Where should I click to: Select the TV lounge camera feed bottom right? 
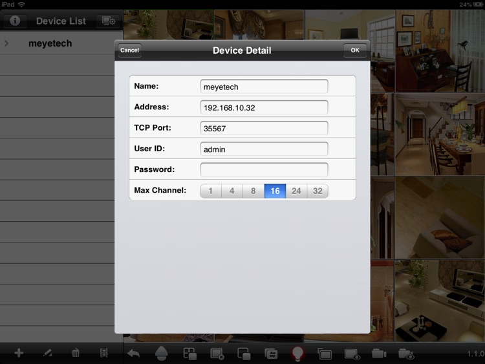[440, 301]
